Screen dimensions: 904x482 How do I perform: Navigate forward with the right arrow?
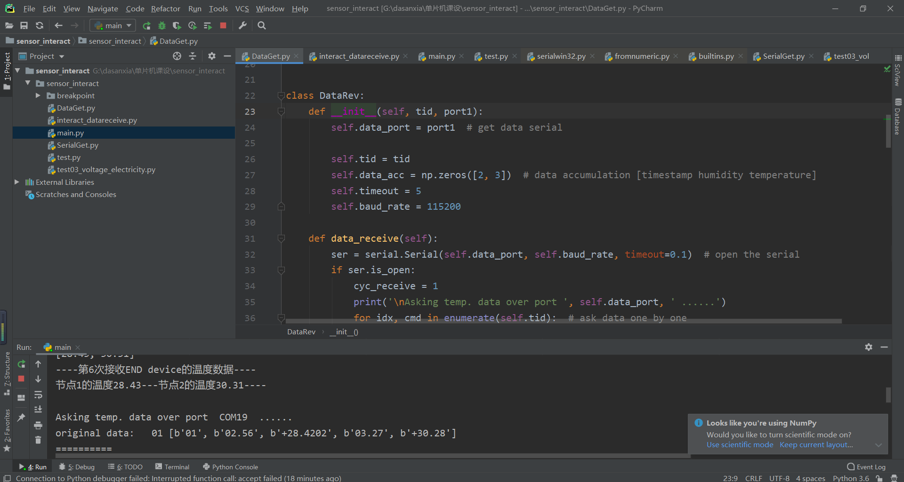[74, 25]
